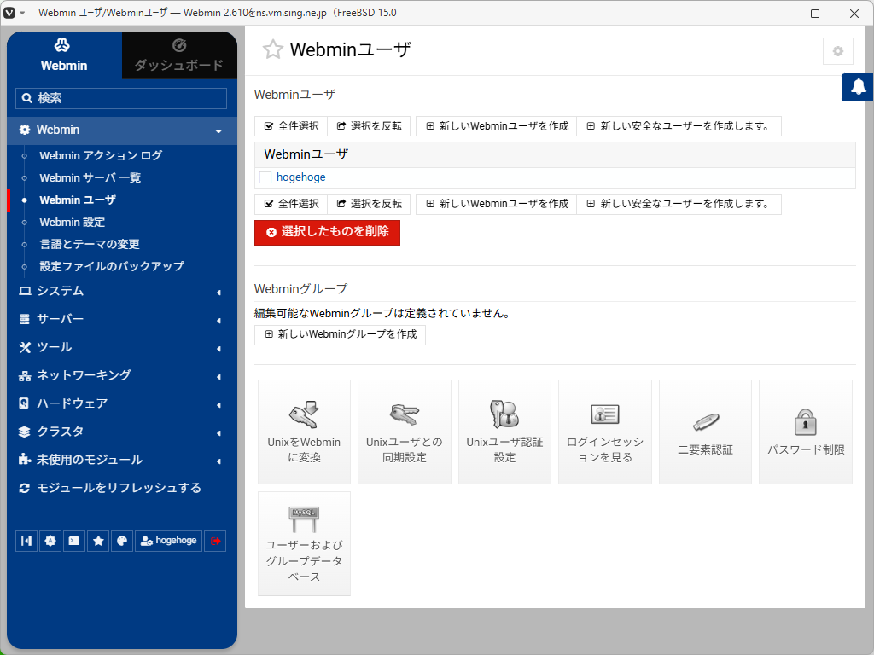Viewport: 874px width, 655px height.
Task: Expand the ツール category
Action: tap(122, 348)
